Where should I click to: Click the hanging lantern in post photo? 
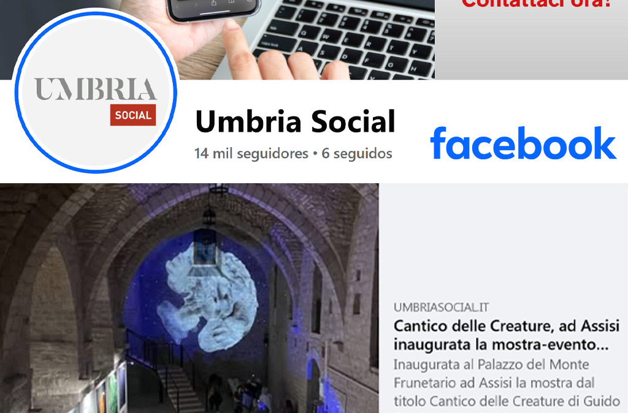tap(205, 244)
